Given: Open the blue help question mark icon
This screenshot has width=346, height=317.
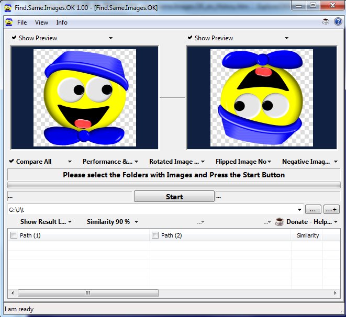Looking at the screenshot, I should [x=338, y=22].
